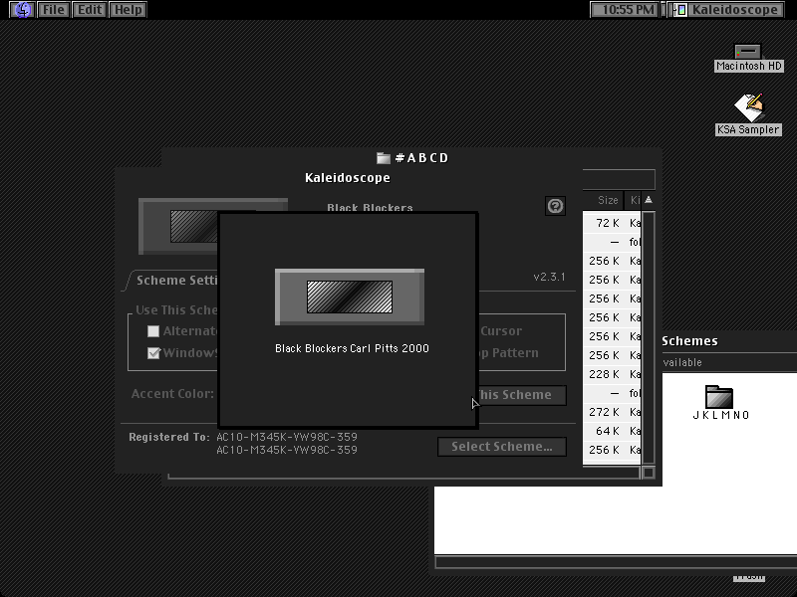Open the Apple menu icon
Screen dimensions: 797x597
pyautogui.click(x=22, y=10)
